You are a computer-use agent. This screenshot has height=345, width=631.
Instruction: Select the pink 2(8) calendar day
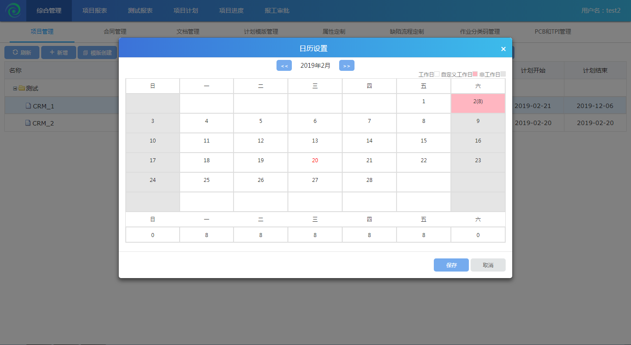[x=478, y=103]
